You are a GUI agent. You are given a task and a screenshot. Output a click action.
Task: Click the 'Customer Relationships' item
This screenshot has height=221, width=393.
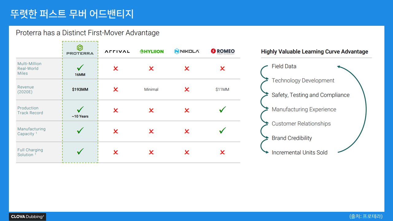pos(301,124)
